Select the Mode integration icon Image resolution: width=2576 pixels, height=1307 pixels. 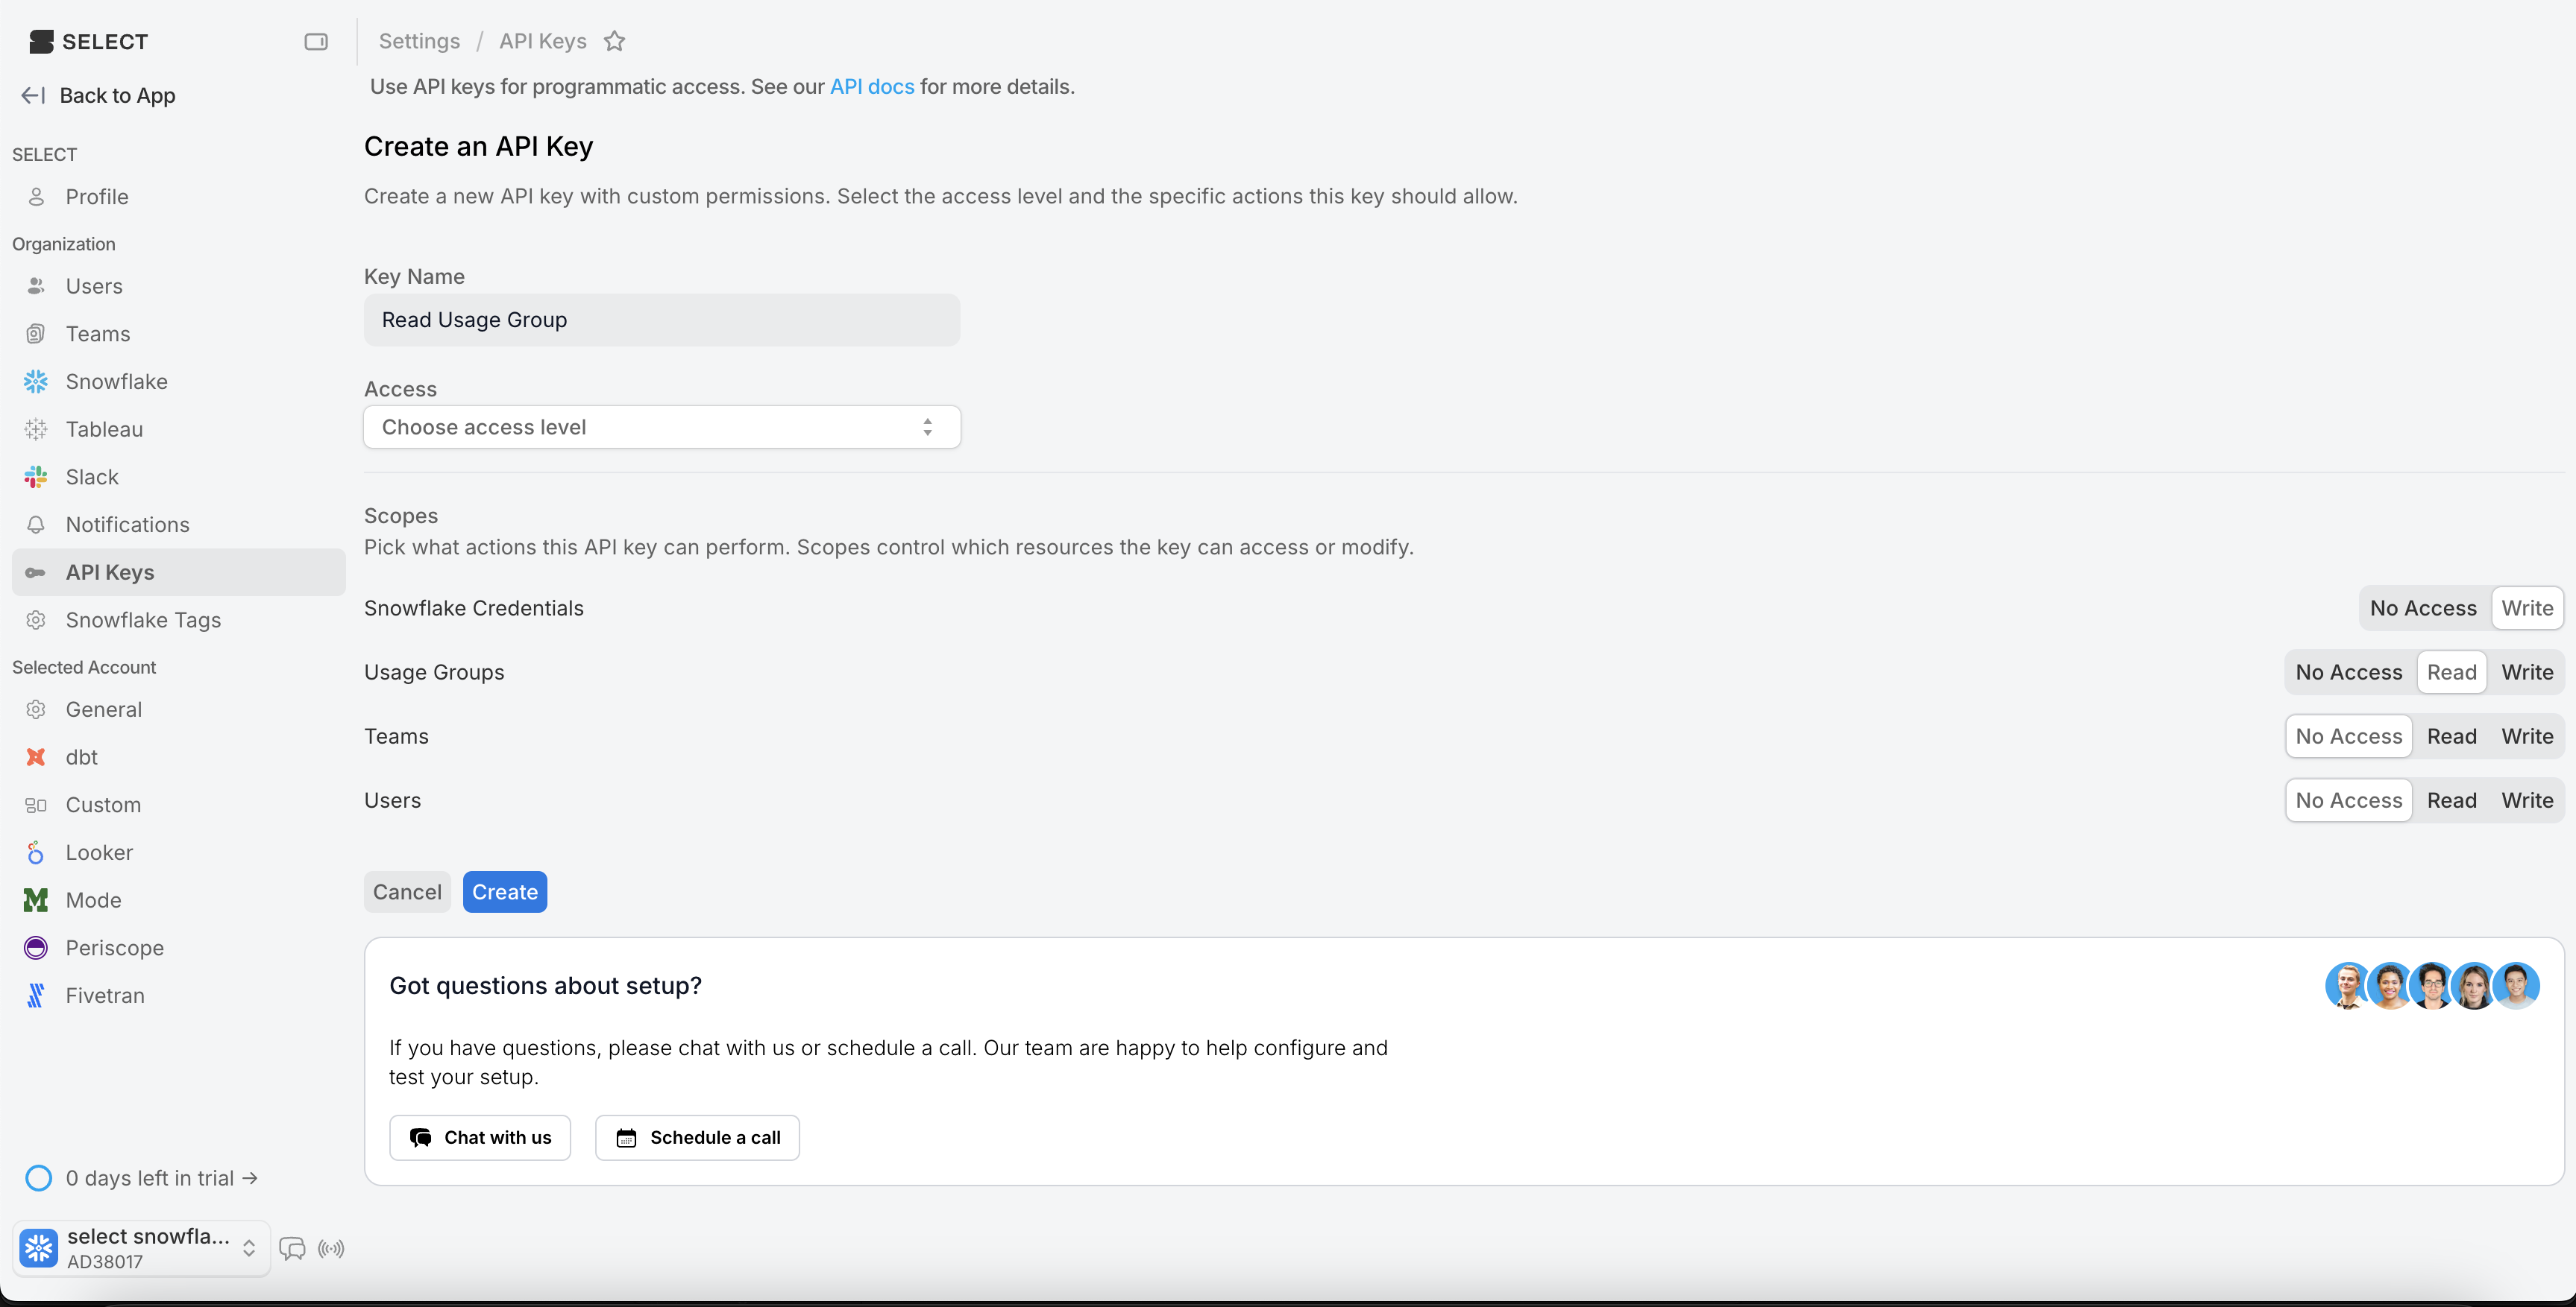pyautogui.click(x=36, y=899)
